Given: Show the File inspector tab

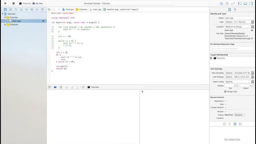Looking at the screenshot, I should (x=230, y=10).
